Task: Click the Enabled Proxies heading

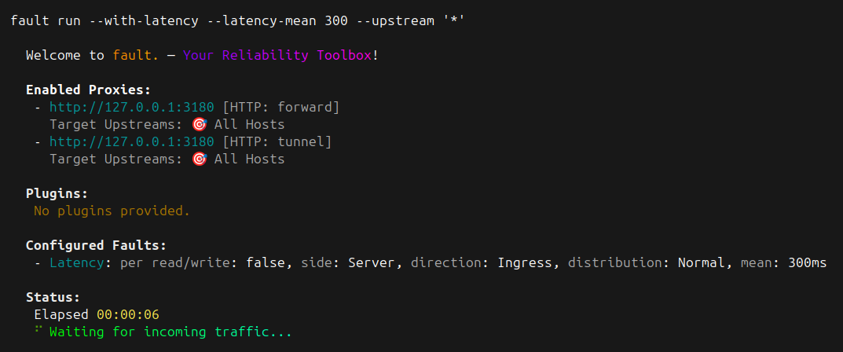Action: tap(89, 90)
